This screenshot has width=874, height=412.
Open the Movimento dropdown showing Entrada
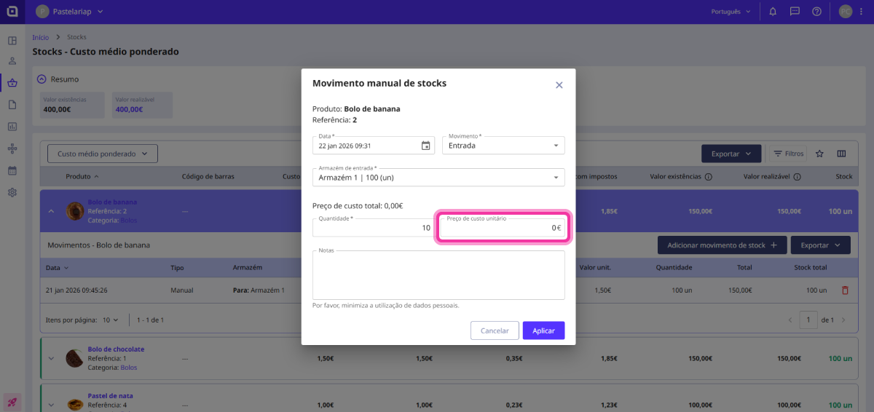[x=503, y=146]
